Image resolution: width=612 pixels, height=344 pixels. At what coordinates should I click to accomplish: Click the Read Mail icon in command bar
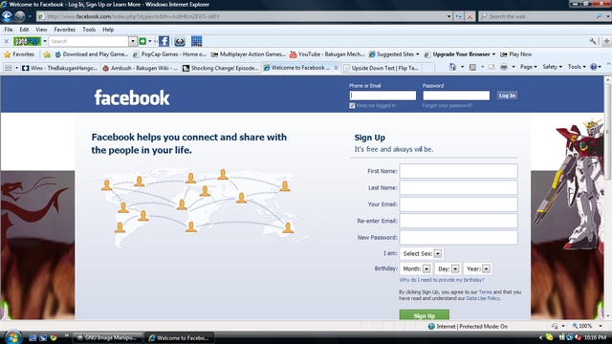click(x=492, y=67)
